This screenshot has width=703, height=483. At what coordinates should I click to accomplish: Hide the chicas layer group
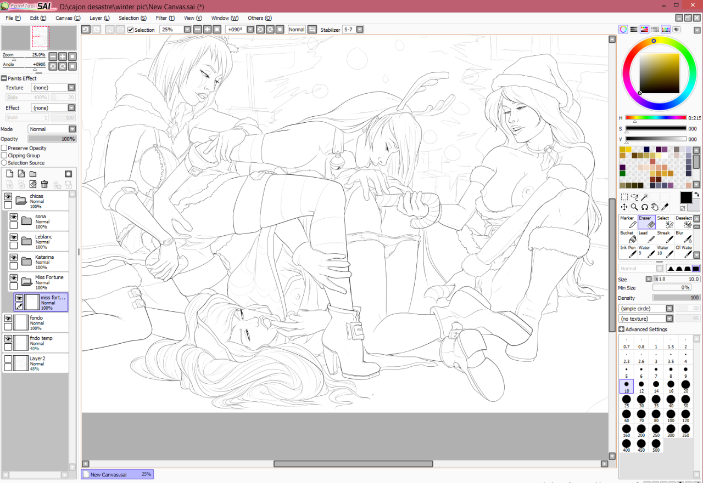click(x=8, y=196)
